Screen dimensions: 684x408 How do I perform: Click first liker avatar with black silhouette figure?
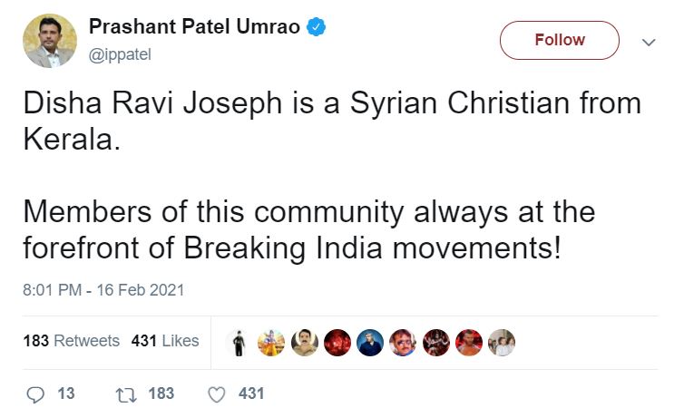pos(239,342)
